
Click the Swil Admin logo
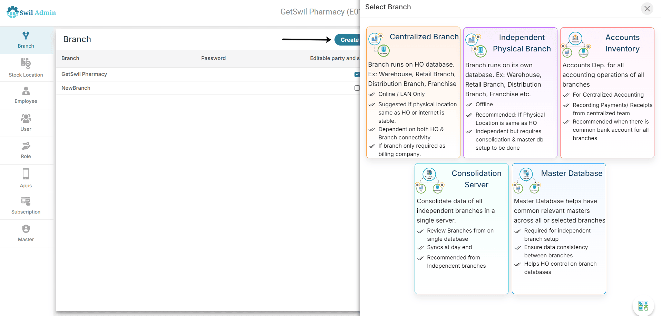pos(31,12)
